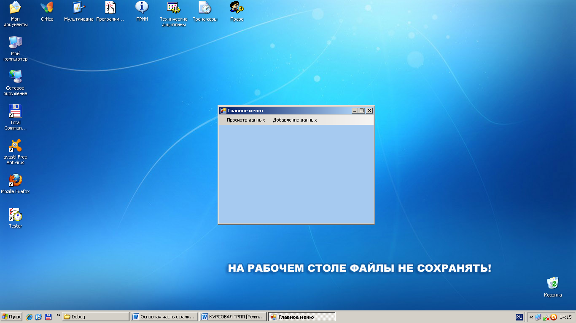Open the Пуск start menu
Image resolution: width=576 pixels, height=323 pixels.
[11, 317]
